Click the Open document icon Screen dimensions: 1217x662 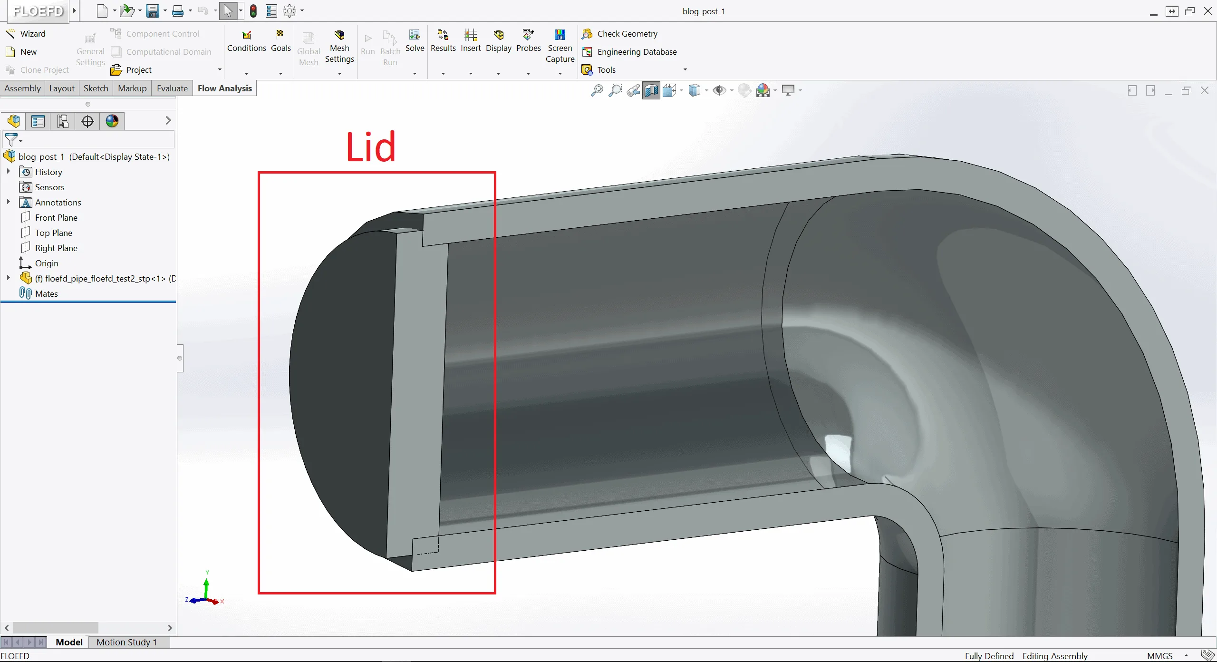pos(127,11)
